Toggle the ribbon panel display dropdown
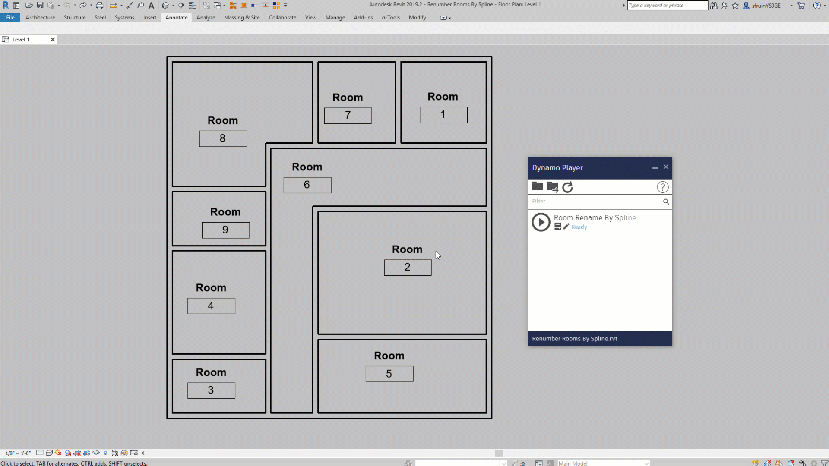This screenshot has height=466, width=829. tap(445, 18)
